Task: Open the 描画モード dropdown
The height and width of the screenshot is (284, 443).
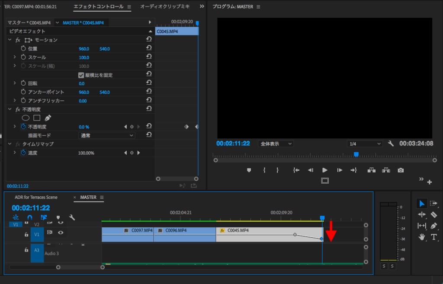Action: [x=107, y=135]
